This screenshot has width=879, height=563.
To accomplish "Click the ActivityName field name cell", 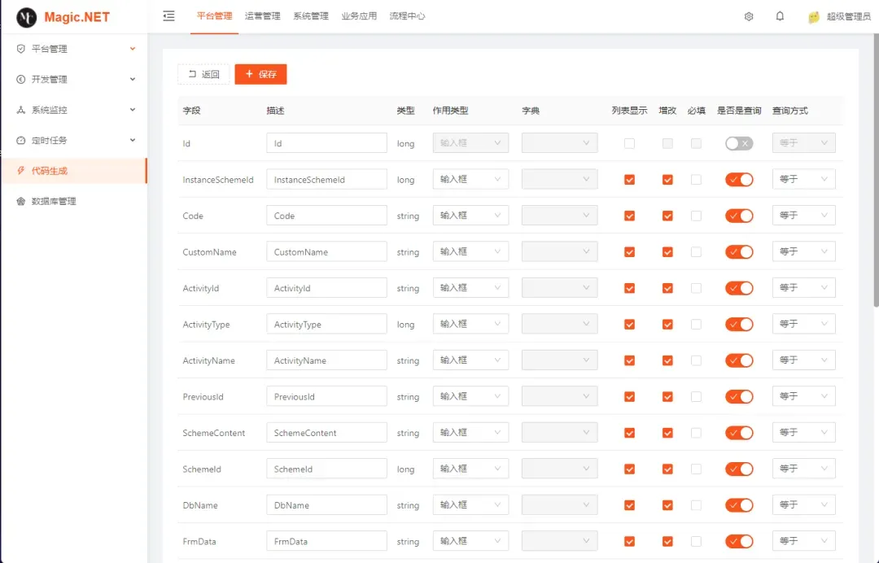I will [x=208, y=360].
